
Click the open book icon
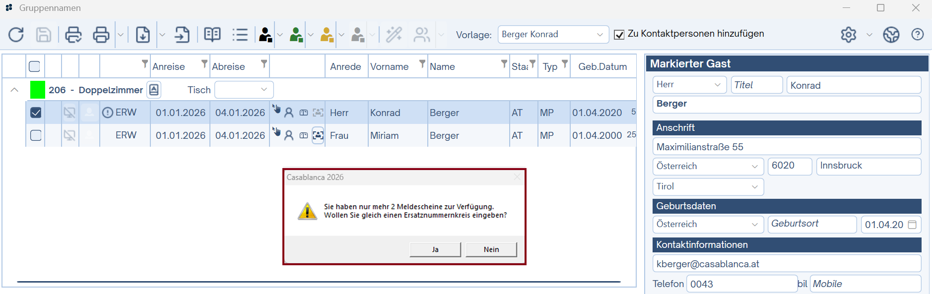coord(212,35)
